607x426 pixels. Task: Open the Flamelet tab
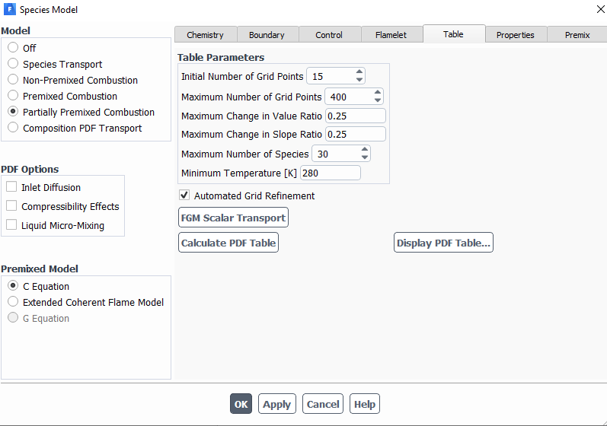click(390, 35)
